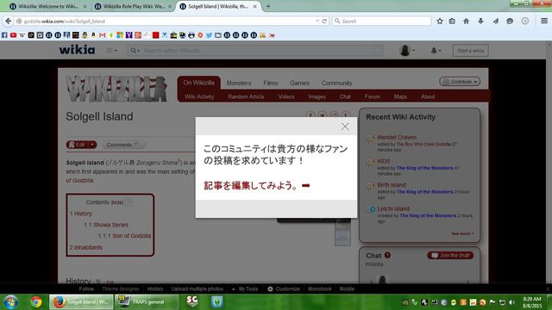Open Images subnav link
552x310 pixels.
[x=317, y=96]
